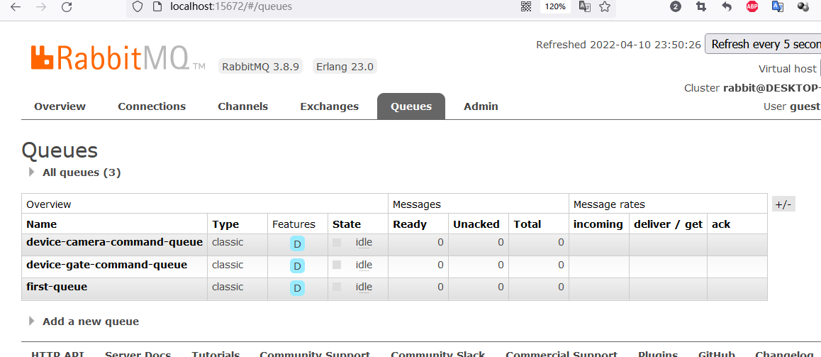Open the QR code icon in the address bar
This screenshot has width=821, height=357.
pos(525,7)
